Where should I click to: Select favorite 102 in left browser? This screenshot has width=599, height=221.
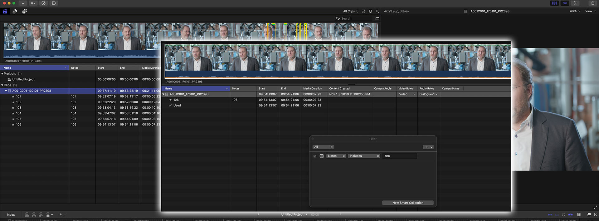(x=80, y=102)
